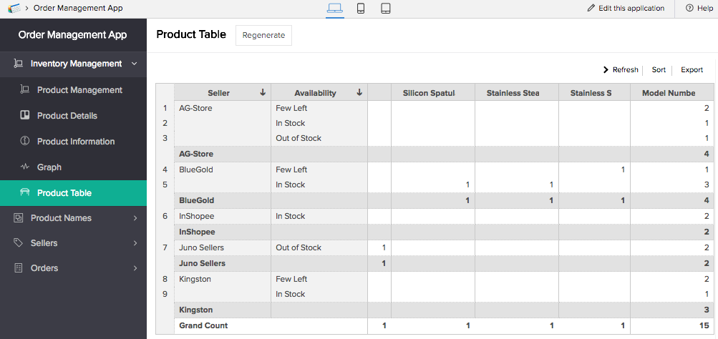Click Sort above the table

[x=659, y=70]
